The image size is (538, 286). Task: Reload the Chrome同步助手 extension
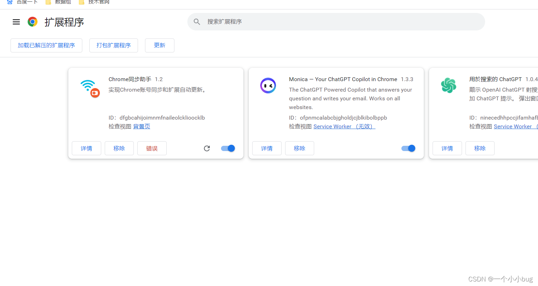pyautogui.click(x=207, y=148)
